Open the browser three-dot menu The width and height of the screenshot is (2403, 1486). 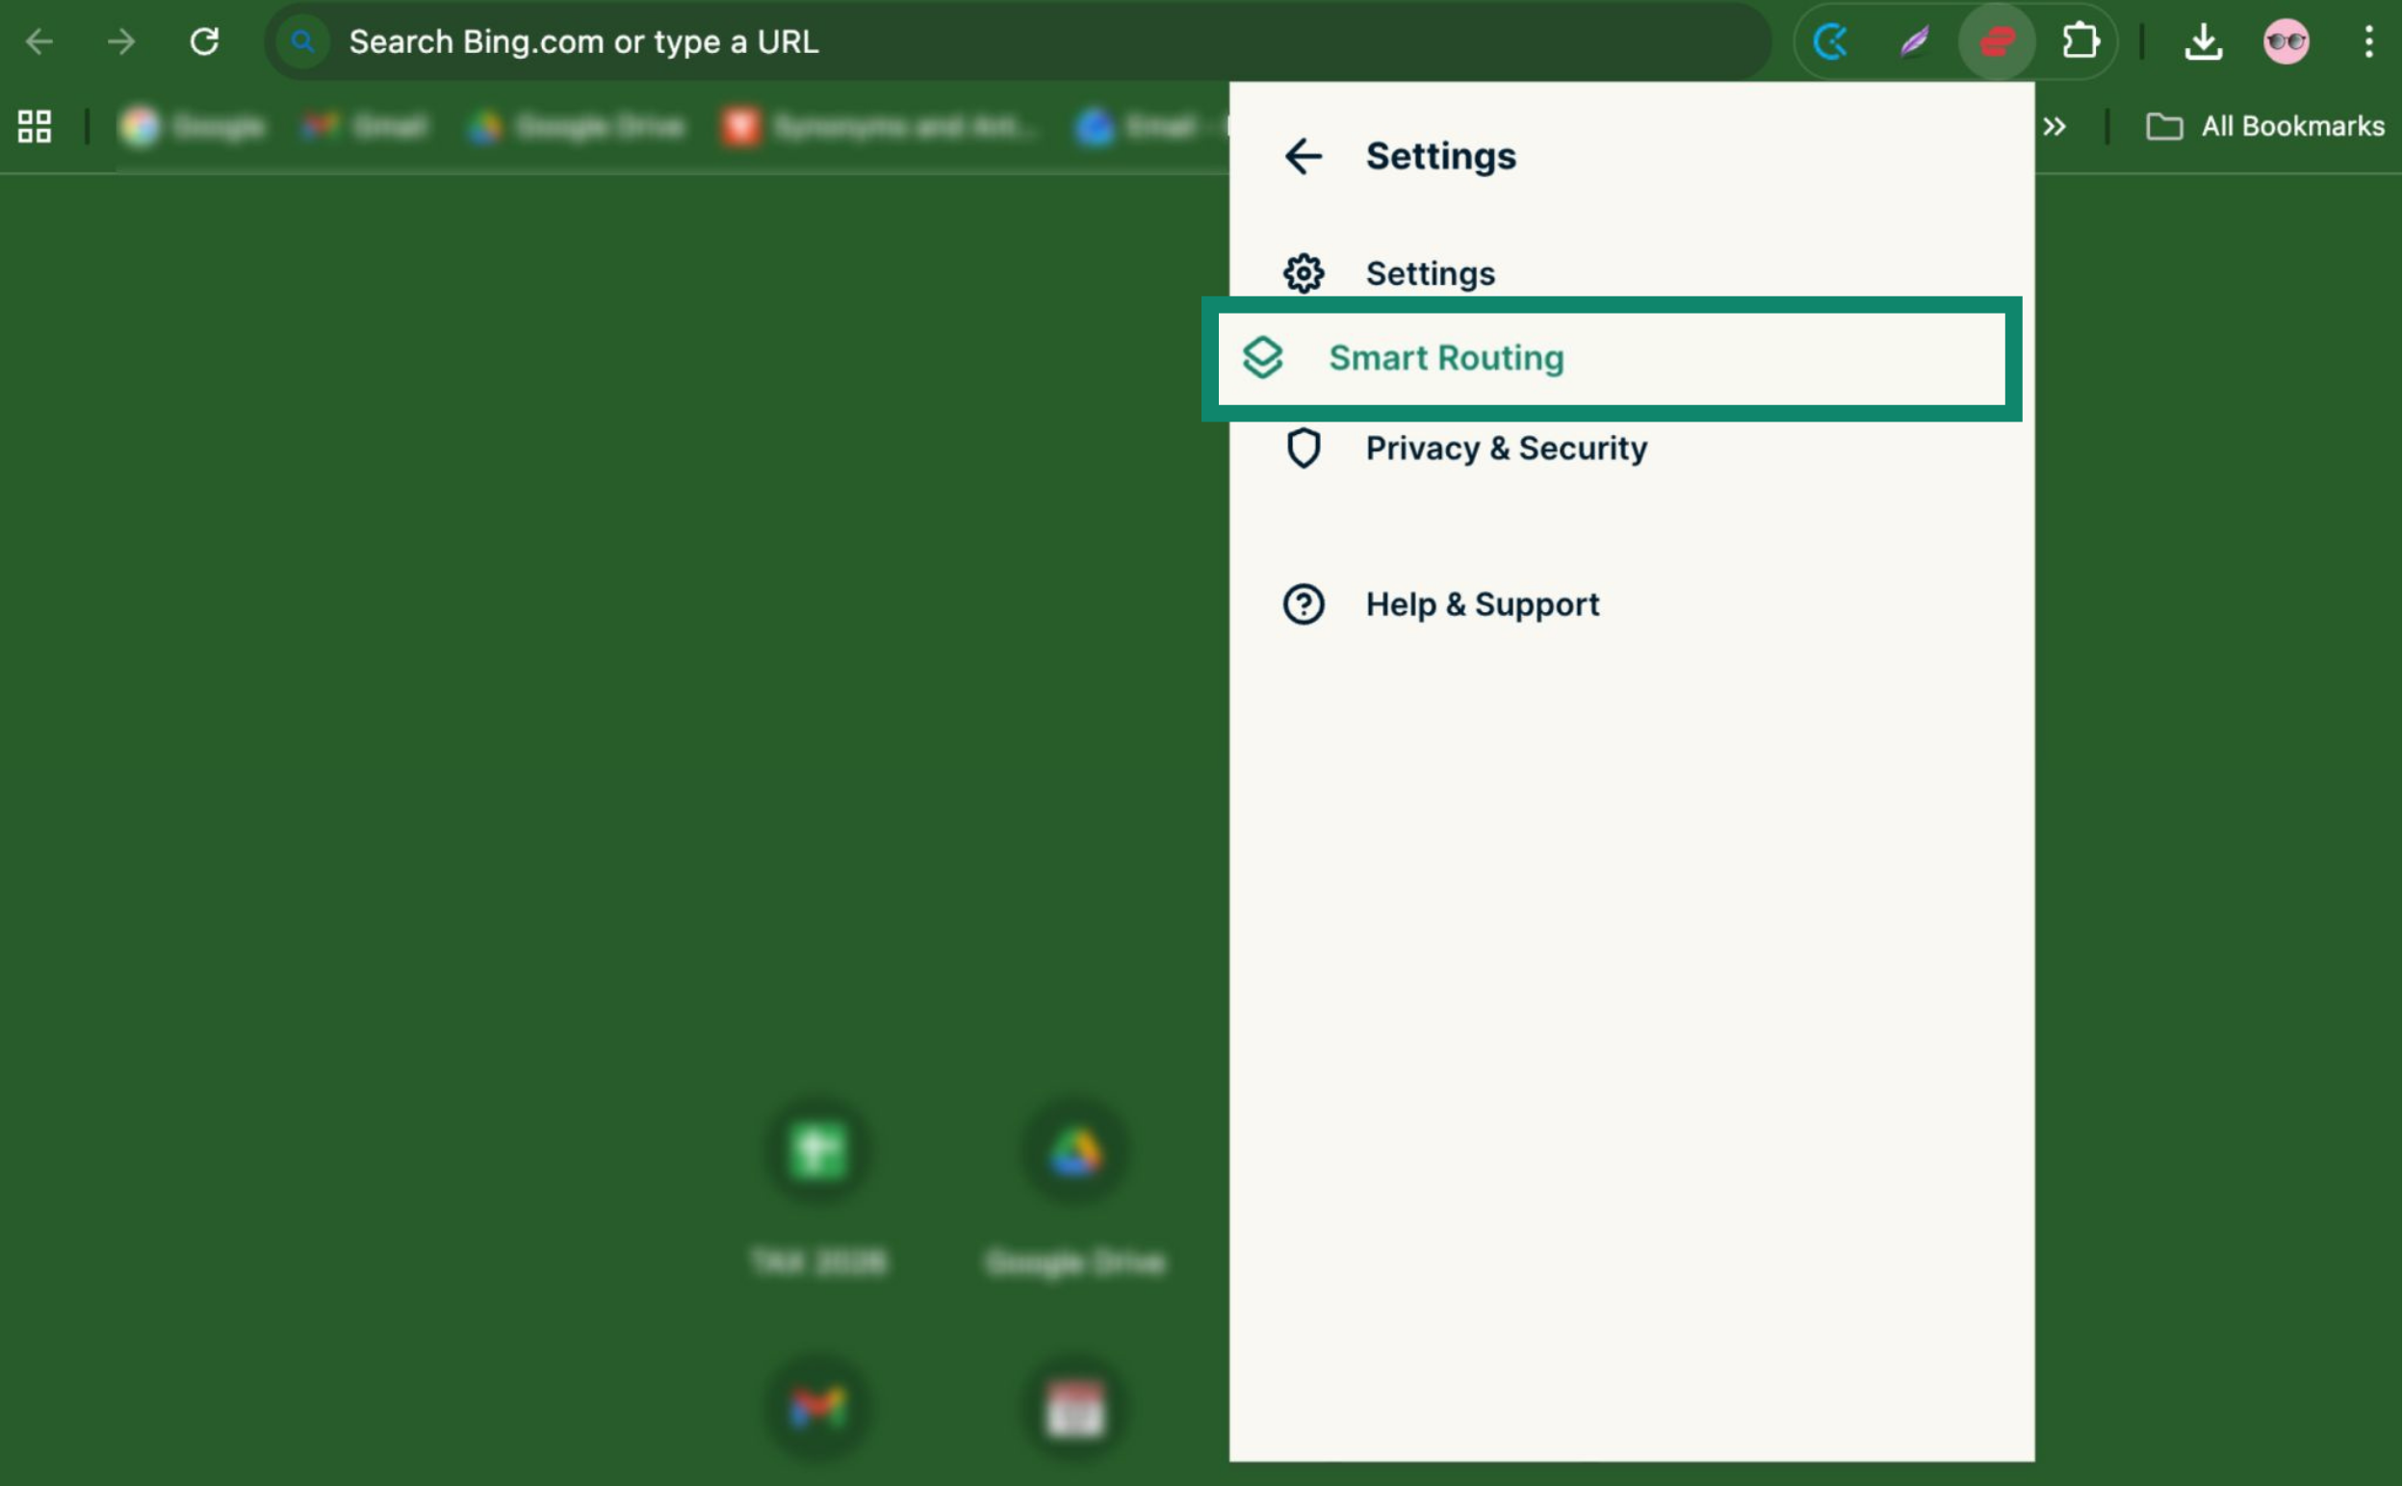(2367, 42)
